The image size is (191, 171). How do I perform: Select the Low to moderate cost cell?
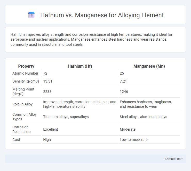(134, 140)
